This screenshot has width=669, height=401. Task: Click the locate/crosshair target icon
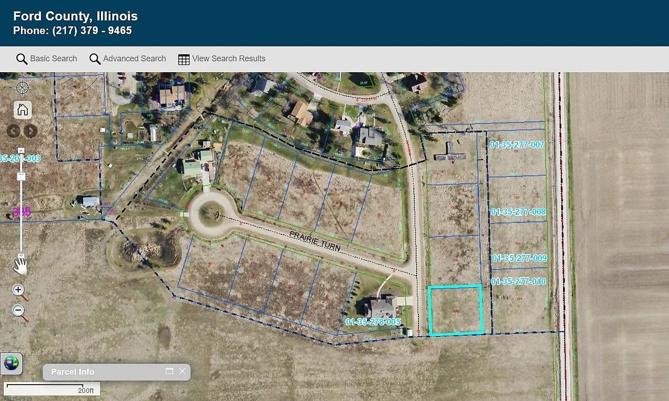point(22,88)
